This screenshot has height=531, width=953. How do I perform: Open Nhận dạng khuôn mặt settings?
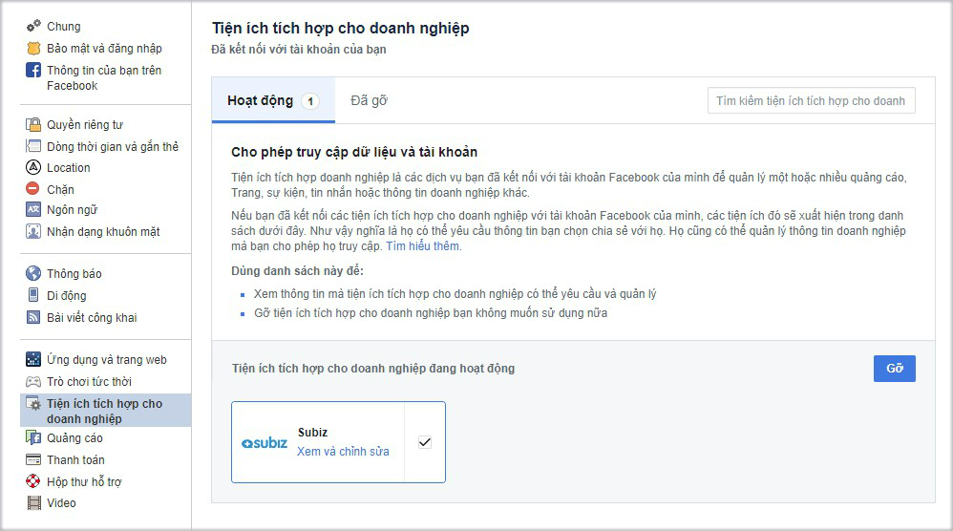pyautogui.click(x=103, y=231)
